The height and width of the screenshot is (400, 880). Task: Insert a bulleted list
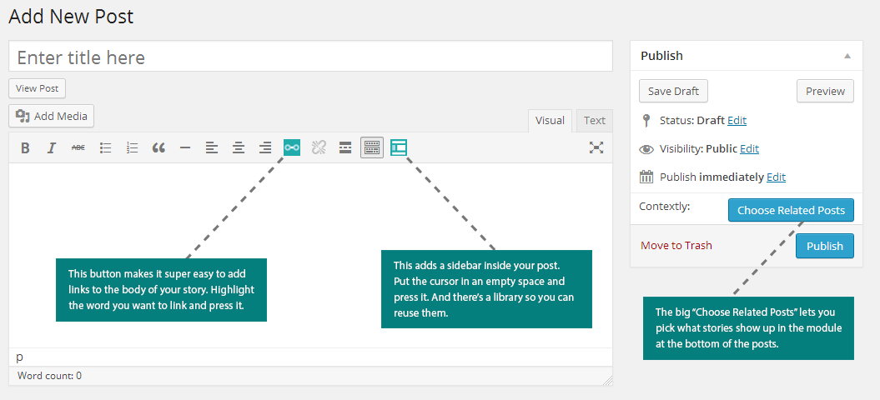[105, 148]
